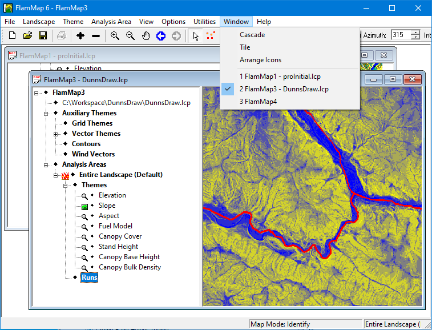Collapse the Themes tree node
Screen dimensions: 432x330
point(65,186)
